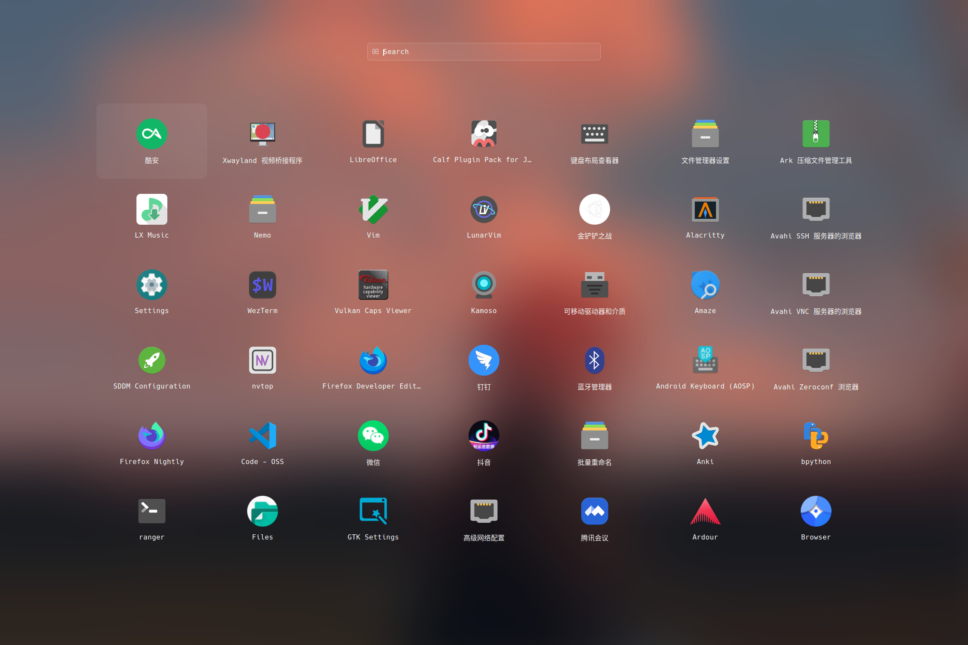Start the Alacritty terminal
The image size is (968, 645).
click(x=705, y=210)
